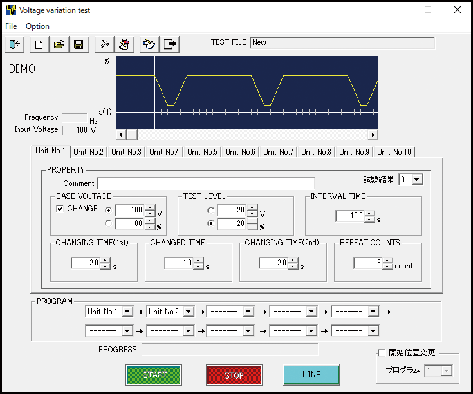
Task: Open the third program dropdown, bottom row
Action: [248, 331]
